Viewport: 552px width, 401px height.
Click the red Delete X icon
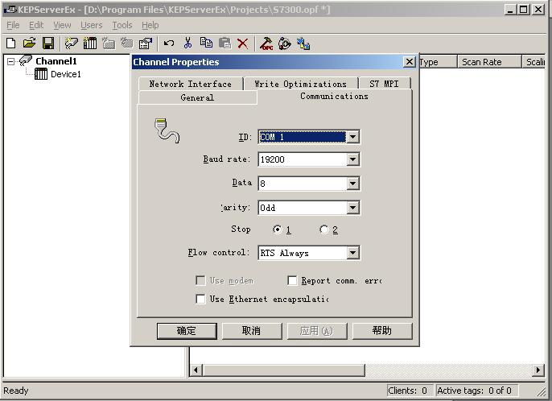pyautogui.click(x=242, y=43)
